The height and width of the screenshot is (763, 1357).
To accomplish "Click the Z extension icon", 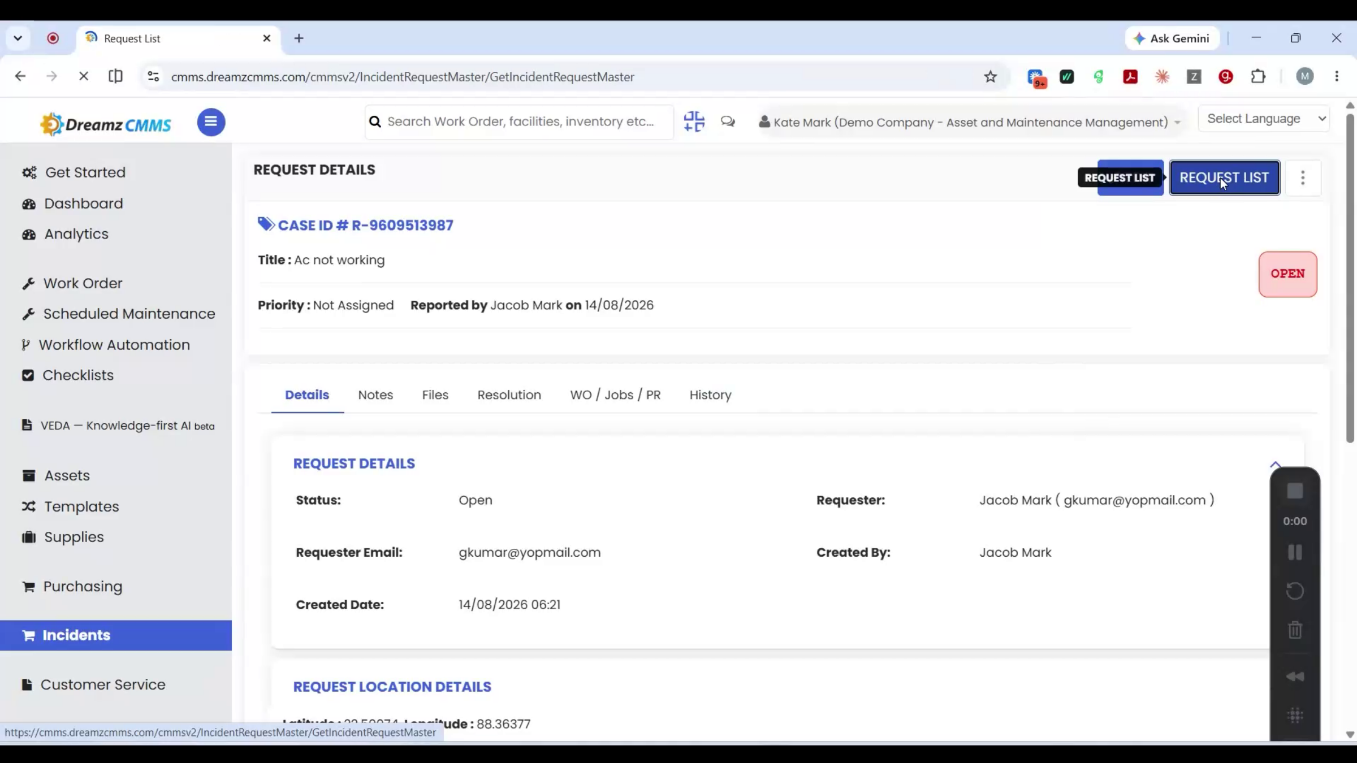I will tap(1194, 77).
